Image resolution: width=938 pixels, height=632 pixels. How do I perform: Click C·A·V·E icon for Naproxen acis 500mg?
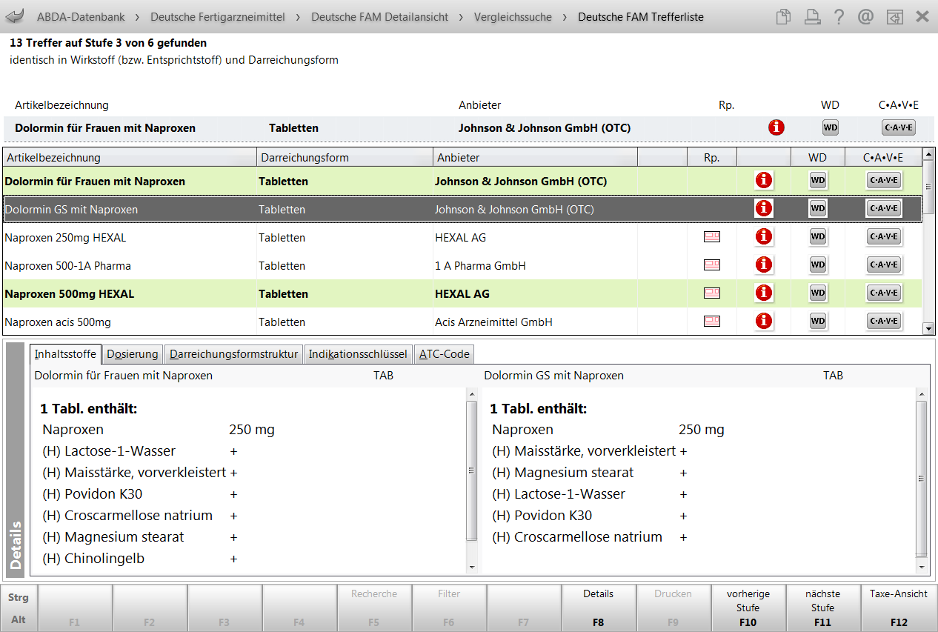coord(884,322)
